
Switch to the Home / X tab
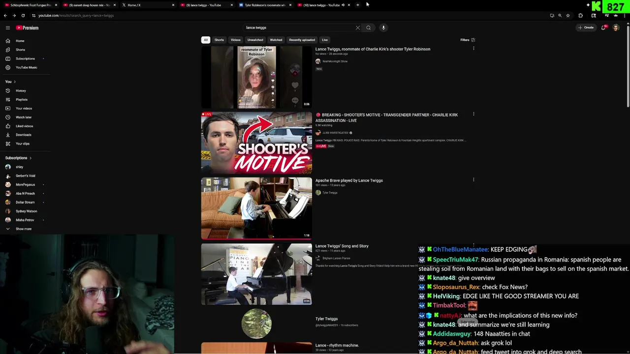[147, 5]
